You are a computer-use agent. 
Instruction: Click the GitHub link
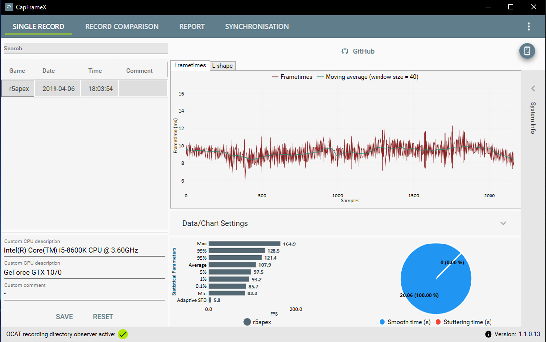364,51
